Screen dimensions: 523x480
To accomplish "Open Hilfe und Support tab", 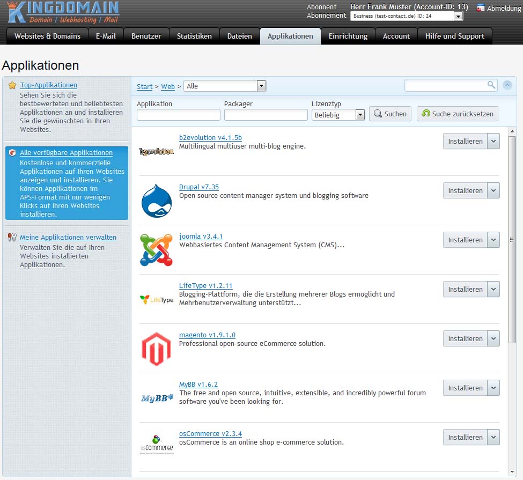I will [455, 36].
